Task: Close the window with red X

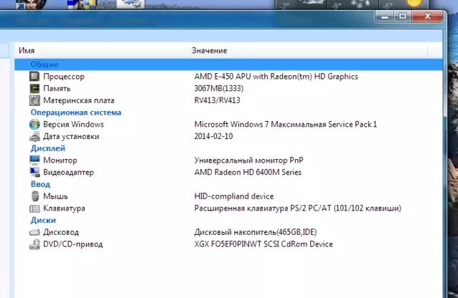Action: (427, 16)
